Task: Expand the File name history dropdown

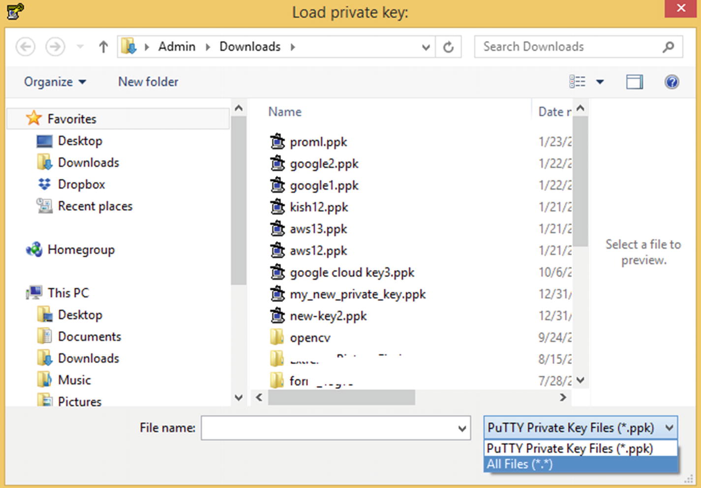Action: [462, 428]
